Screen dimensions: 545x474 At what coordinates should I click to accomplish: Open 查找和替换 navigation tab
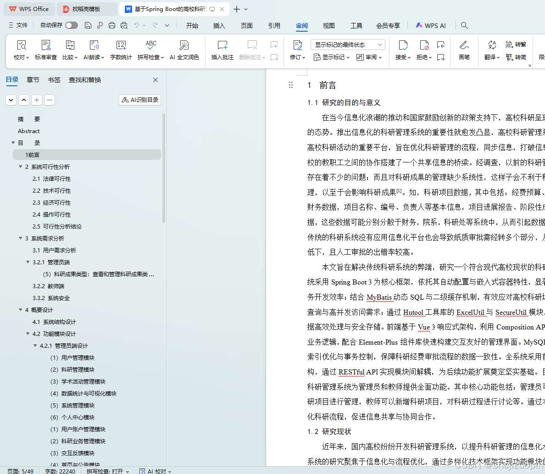[x=85, y=80]
